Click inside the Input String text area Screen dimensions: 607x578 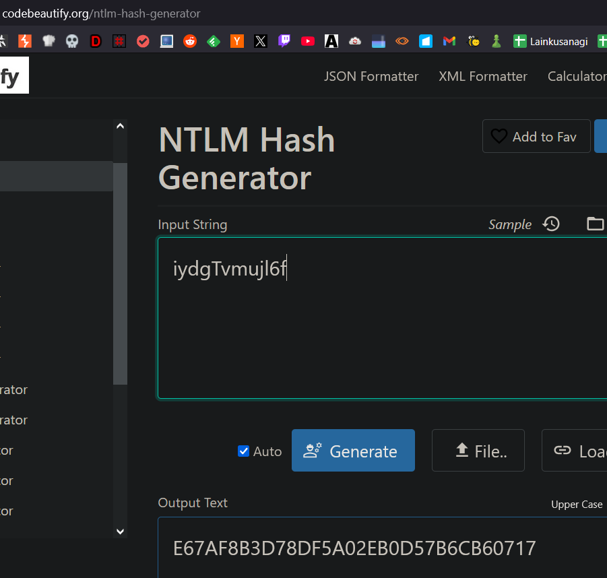tap(377, 317)
